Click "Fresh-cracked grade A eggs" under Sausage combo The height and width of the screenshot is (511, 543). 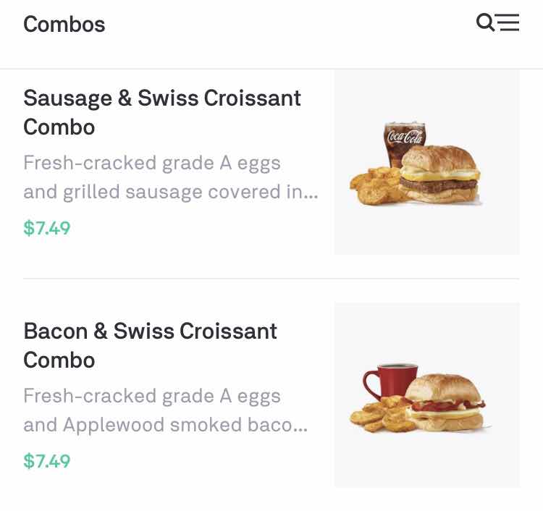click(x=152, y=163)
